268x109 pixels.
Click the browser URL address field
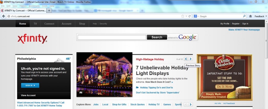pos(96,16)
